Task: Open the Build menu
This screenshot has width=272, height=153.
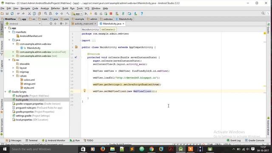Action: (65, 8)
